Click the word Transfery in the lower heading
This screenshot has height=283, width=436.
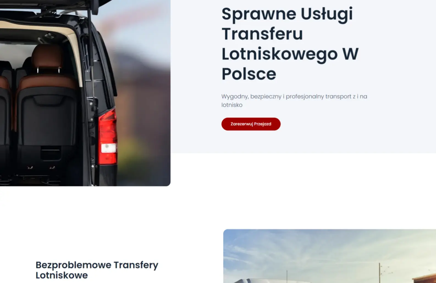click(136, 265)
